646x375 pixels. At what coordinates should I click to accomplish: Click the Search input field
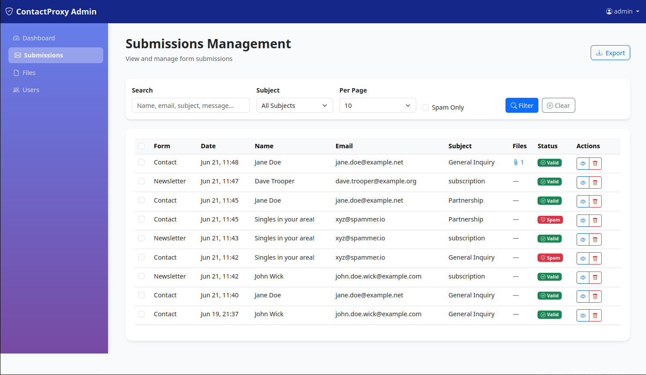[190, 105]
